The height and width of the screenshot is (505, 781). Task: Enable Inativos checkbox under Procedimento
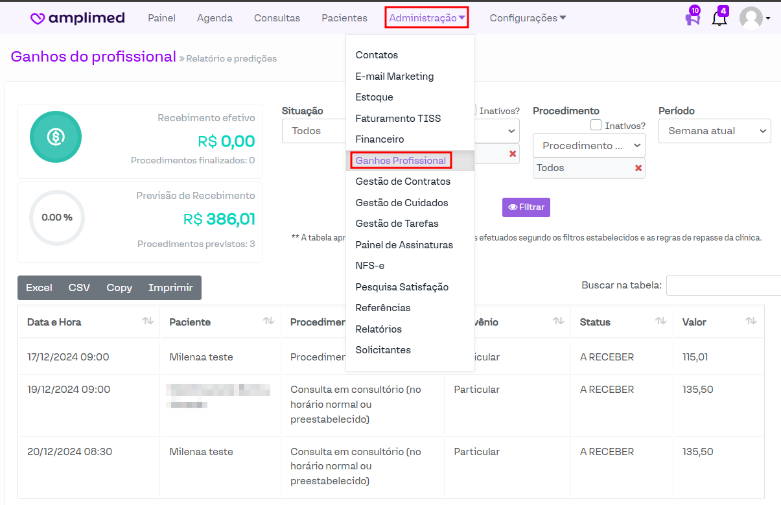[596, 125]
